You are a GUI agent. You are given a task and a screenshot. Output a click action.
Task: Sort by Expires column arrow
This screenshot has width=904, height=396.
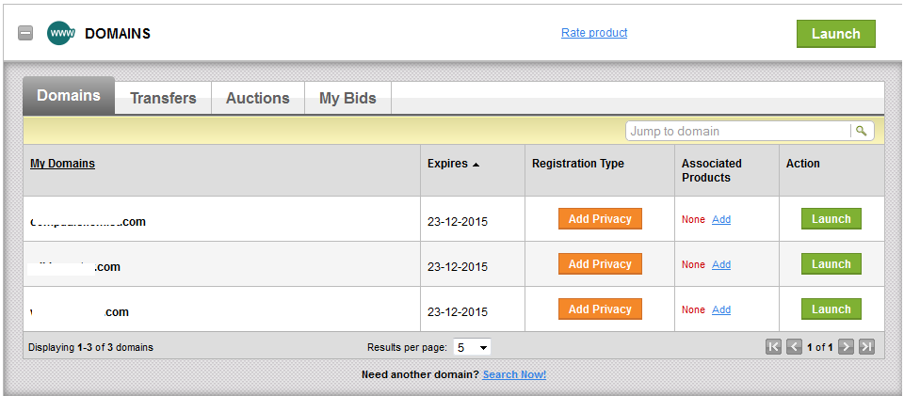click(x=476, y=165)
